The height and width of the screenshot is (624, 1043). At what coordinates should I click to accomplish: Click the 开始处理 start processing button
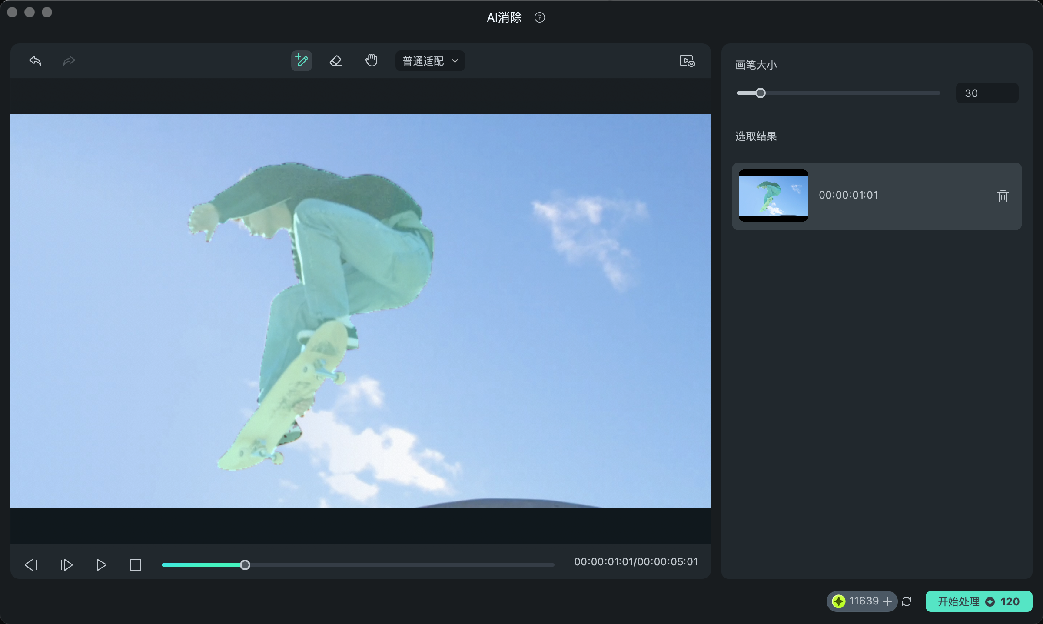coord(979,601)
